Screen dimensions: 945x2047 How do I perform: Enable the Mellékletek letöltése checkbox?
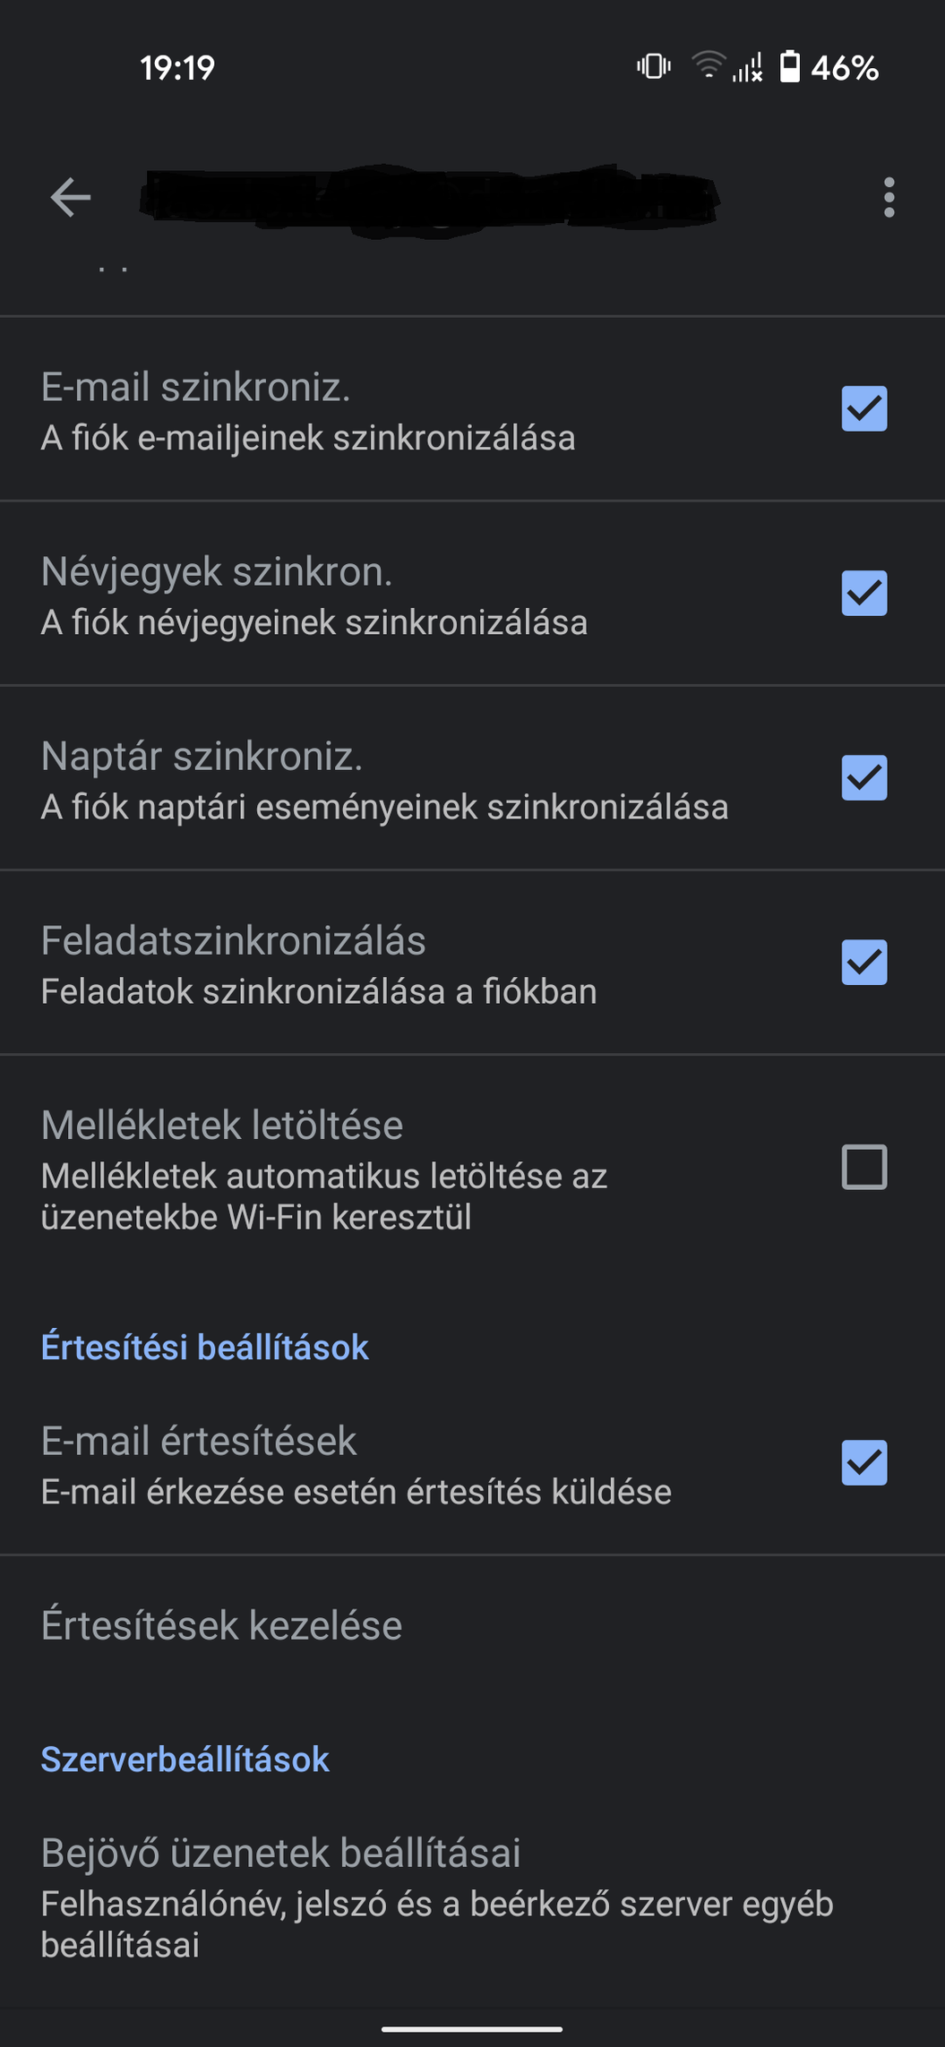click(863, 1168)
